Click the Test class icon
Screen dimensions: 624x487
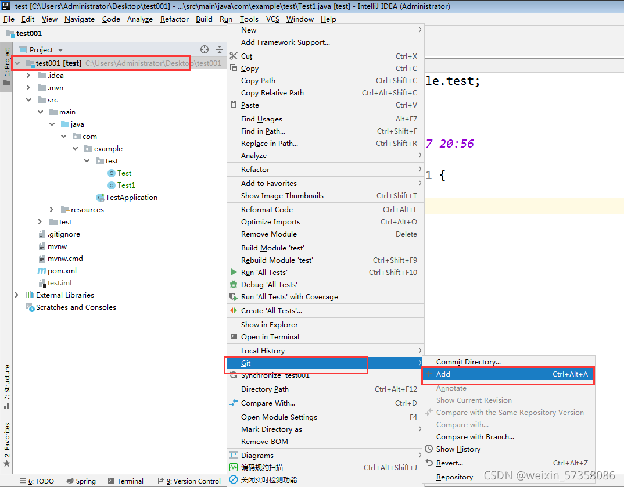coord(112,173)
